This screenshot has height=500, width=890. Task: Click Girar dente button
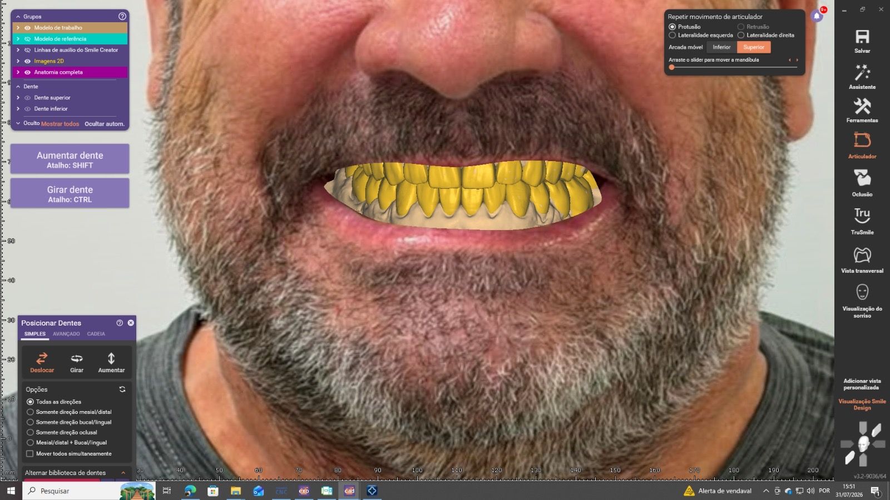(x=70, y=193)
